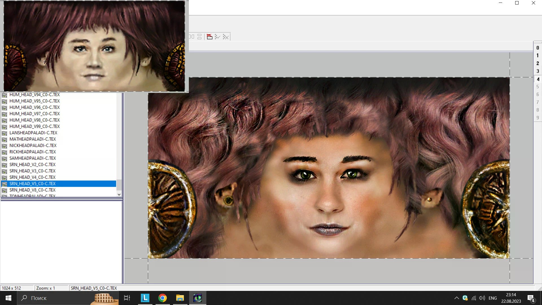
Task: Click the red-marked window toolbar icon
Action: click(x=209, y=37)
